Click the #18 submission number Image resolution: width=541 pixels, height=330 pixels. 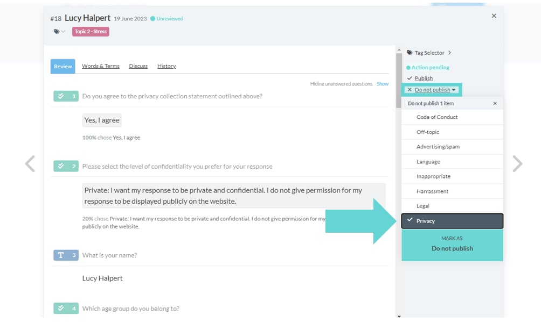point(56,19)
